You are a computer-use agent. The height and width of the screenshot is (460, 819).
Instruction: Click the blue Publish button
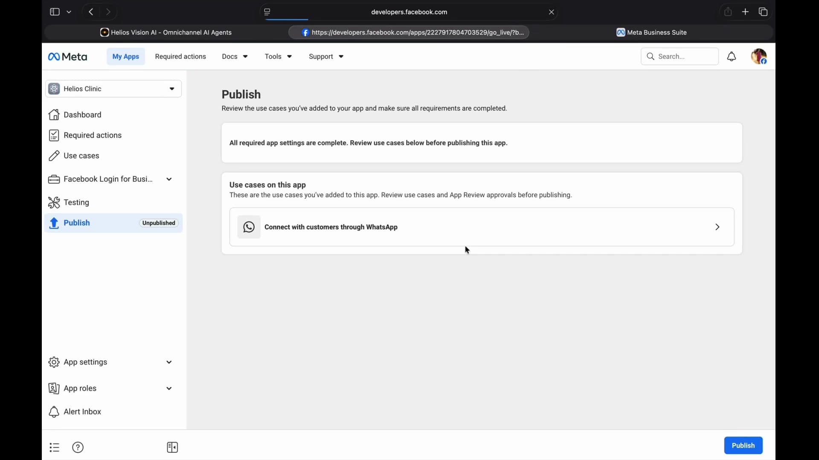(x=743, y=446)
